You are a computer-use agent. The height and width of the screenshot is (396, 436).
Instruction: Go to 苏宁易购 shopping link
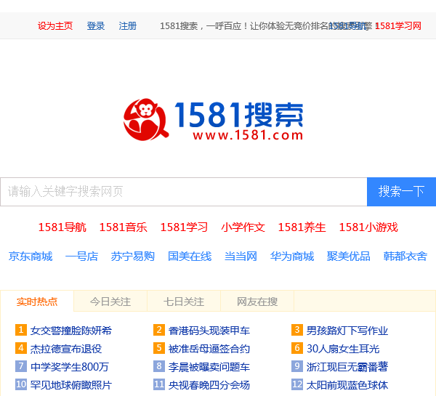tap(133, 256)
